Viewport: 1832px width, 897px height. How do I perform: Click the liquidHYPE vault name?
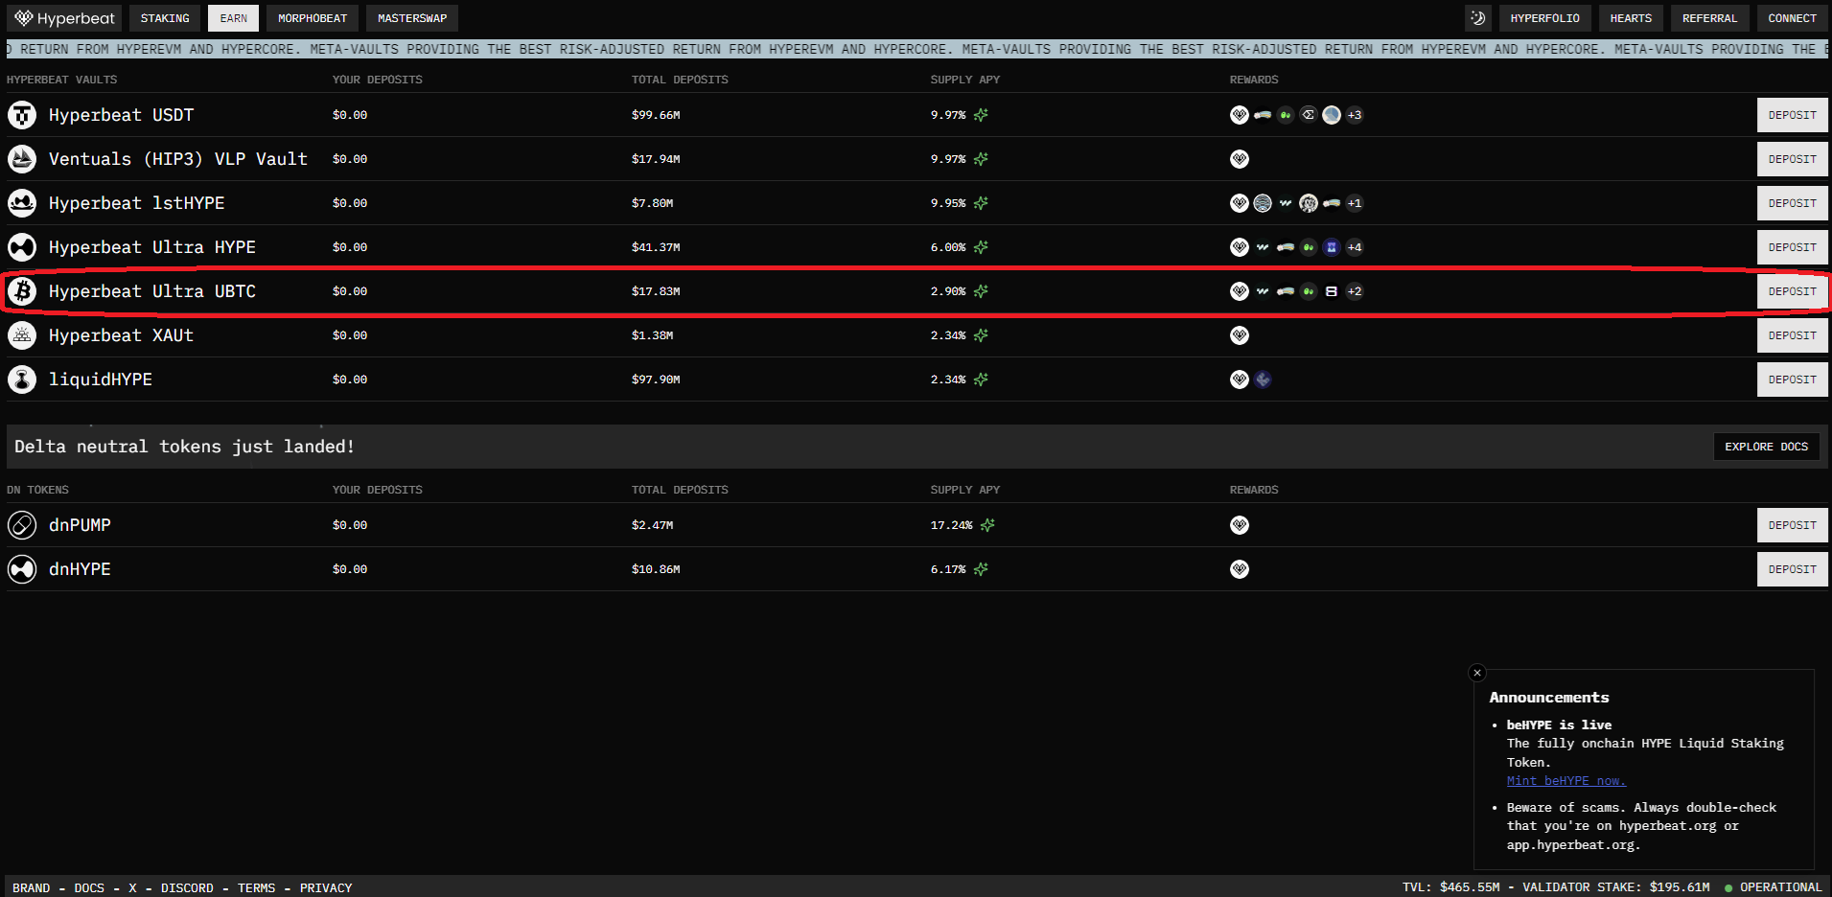click(x=101, y=379)
